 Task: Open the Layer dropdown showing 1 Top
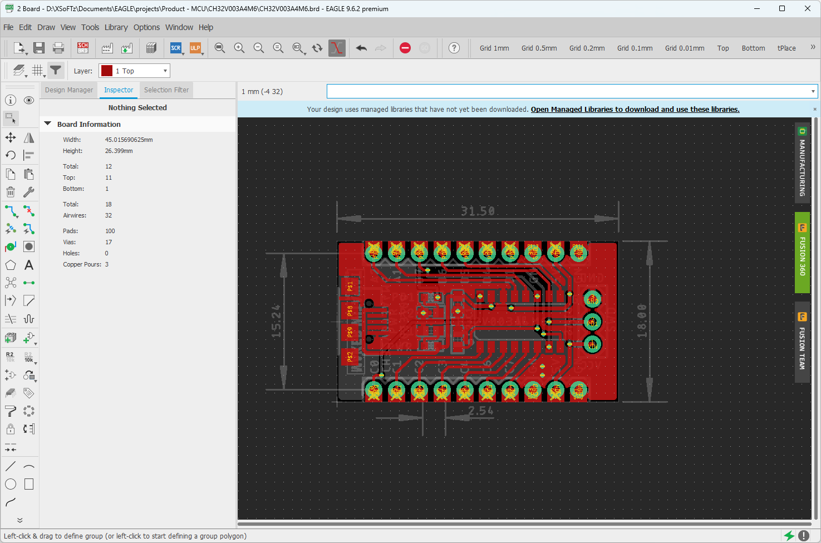(x=164, y=71)
